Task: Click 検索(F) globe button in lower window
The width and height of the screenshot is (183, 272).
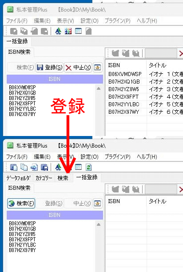Action: point(21,203)
